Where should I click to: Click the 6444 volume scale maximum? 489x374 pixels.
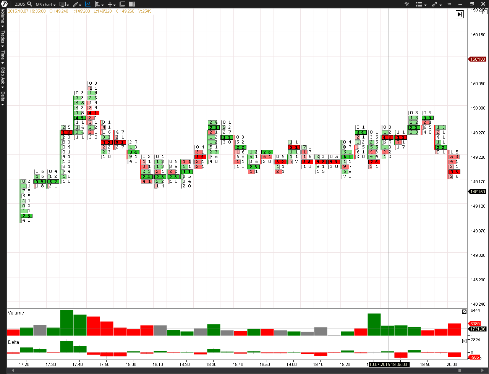click(x=476, y=311)
